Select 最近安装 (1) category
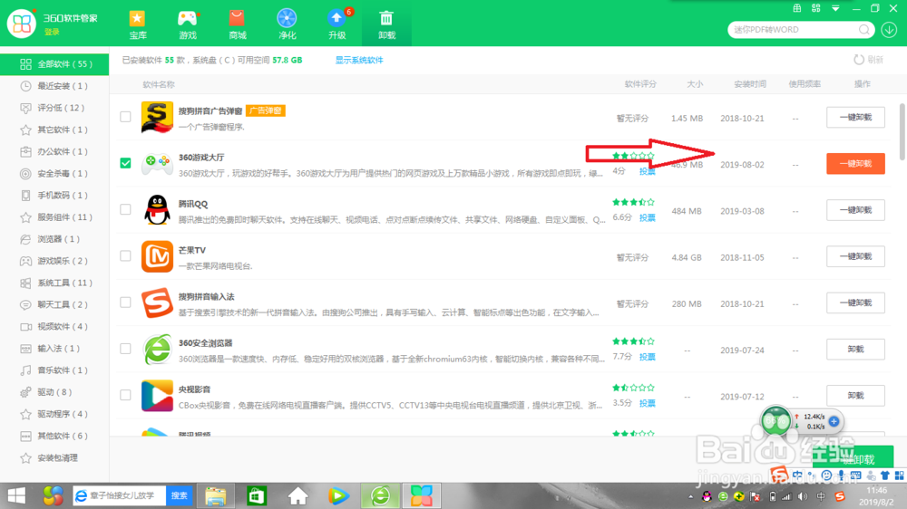Viewport: 907px width, 509px height. (x=54, y=86)
